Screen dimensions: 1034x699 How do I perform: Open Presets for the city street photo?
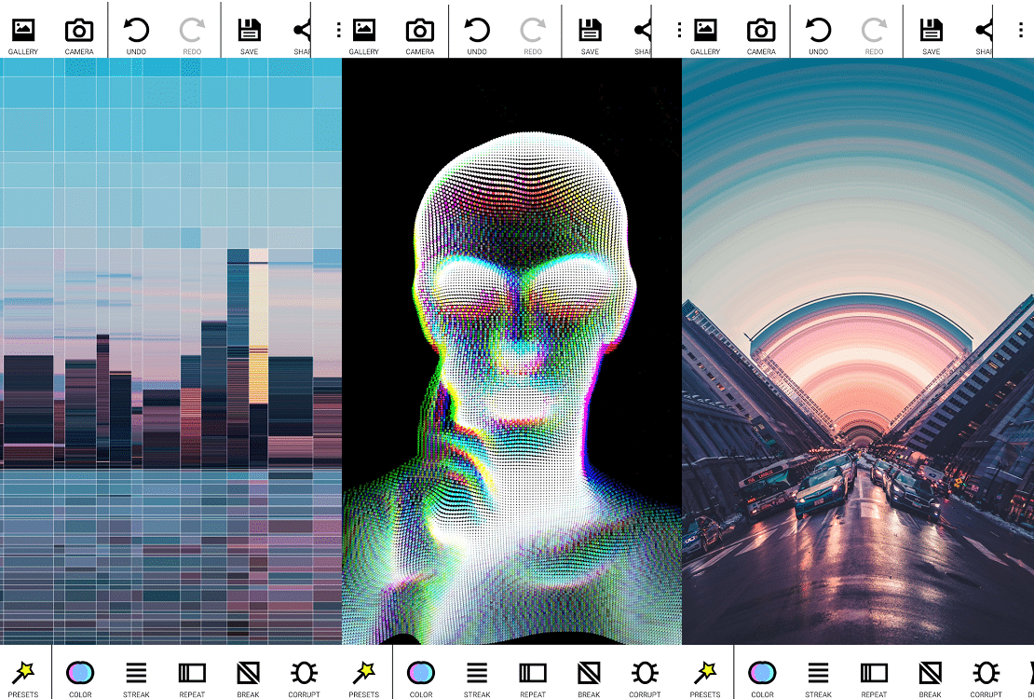705,678
